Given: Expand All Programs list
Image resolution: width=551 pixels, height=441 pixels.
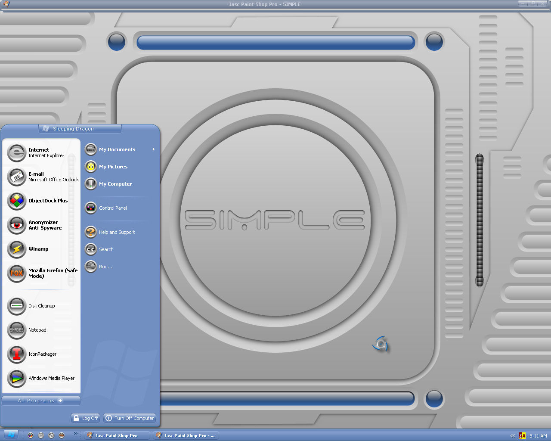Looking at the screenshot, I should pos(41,401).
